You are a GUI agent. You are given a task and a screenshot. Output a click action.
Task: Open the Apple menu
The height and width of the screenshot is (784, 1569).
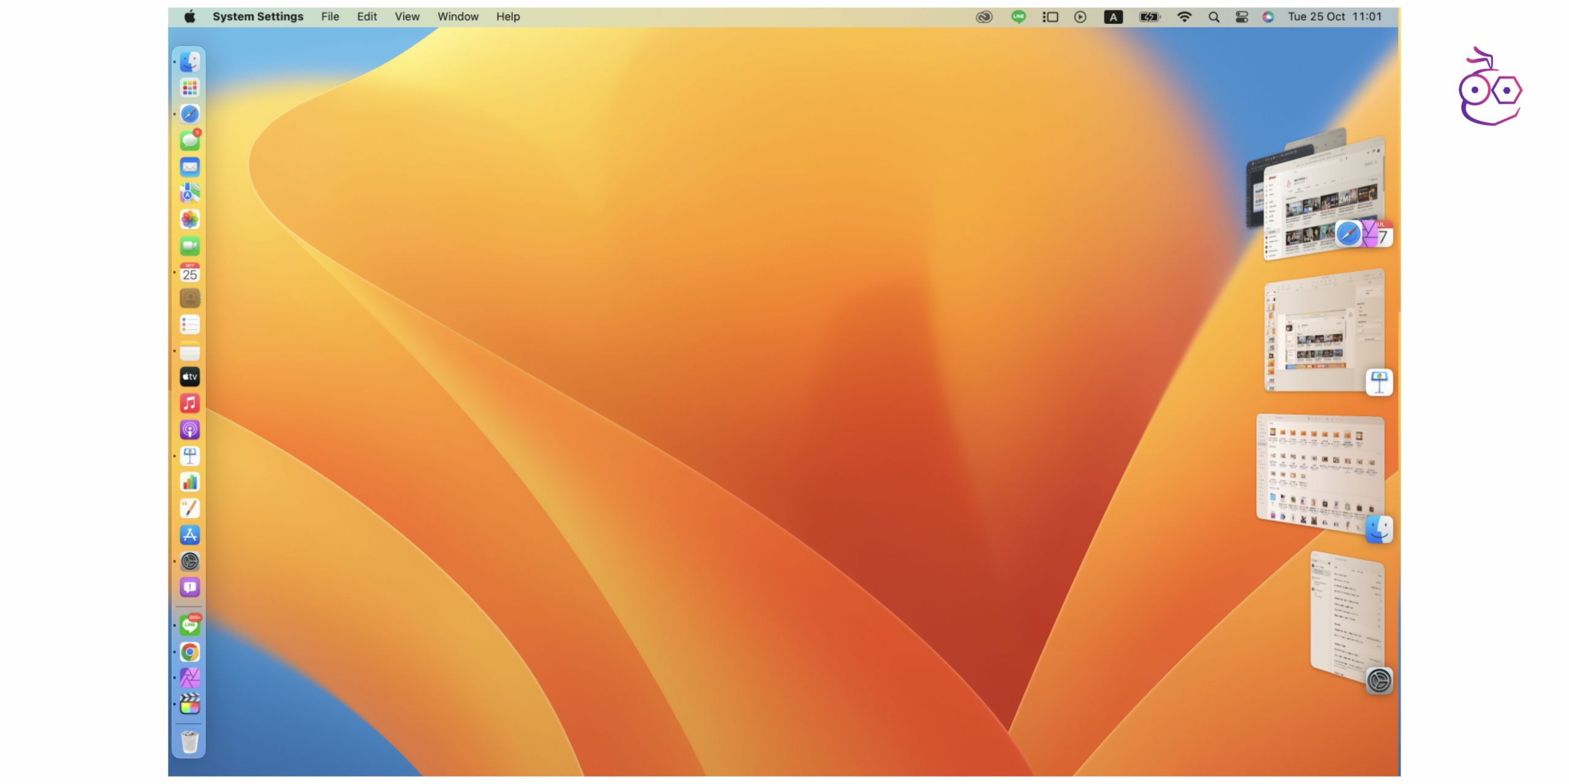coord(190,17)
